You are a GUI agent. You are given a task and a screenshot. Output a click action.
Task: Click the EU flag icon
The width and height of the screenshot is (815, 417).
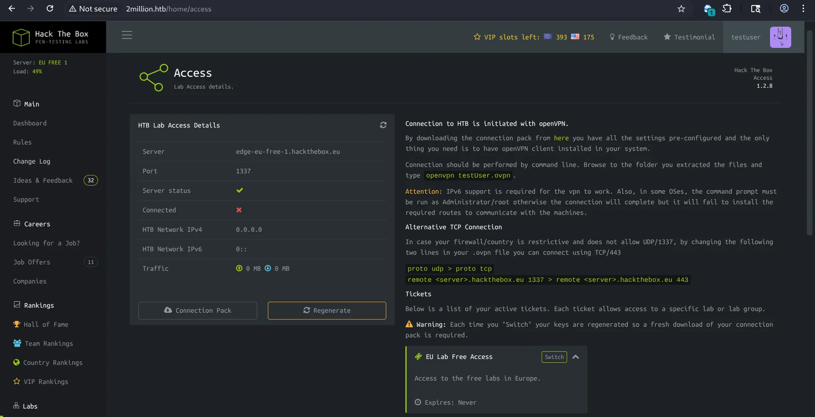[x=548, y=36]
